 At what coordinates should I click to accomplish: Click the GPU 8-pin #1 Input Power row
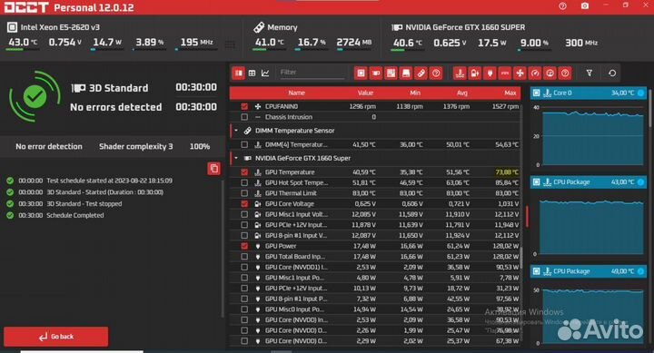point(375,299)
